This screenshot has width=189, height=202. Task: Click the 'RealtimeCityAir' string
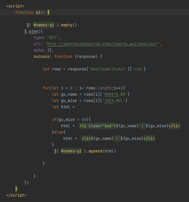pyautogui.click(x=108, y=69)
